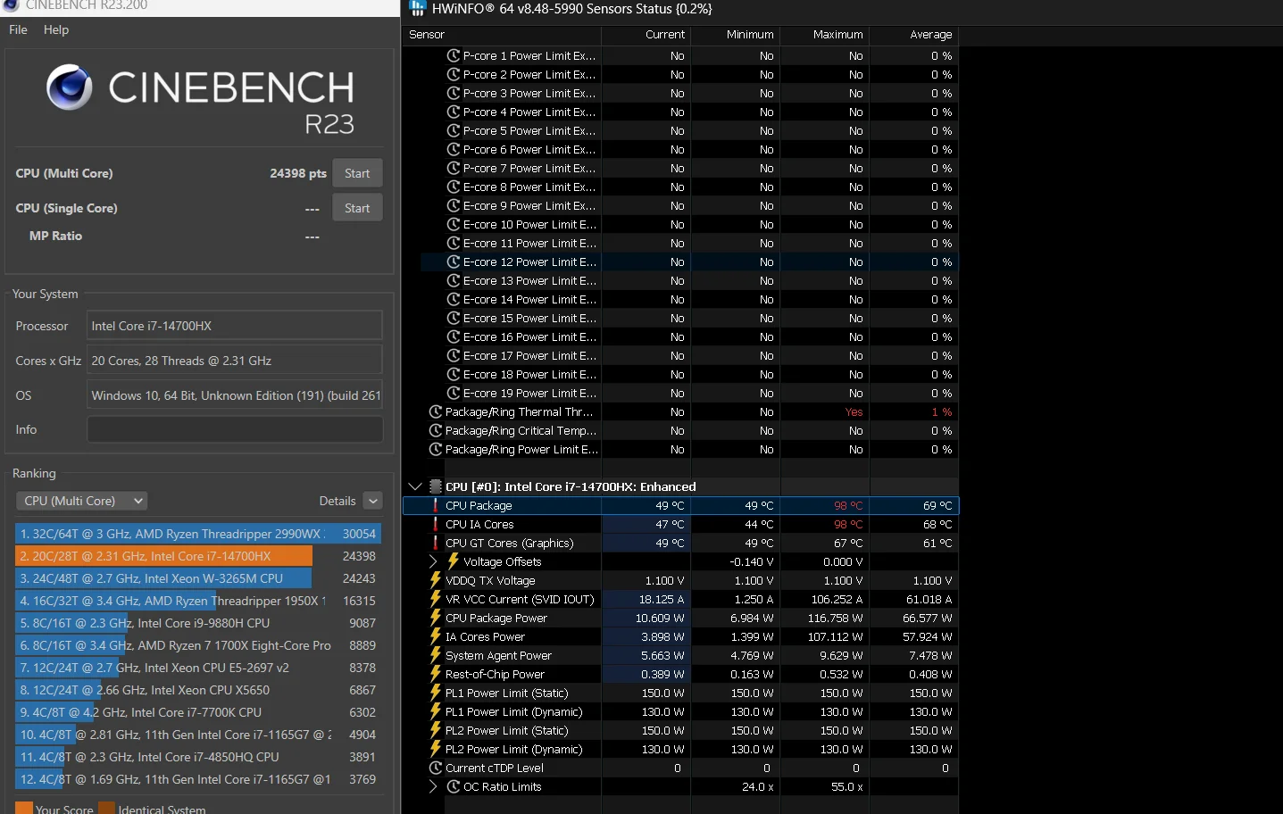
Task: Click clock icon beside Package/Ring Thermal Throttling
Action: coord(436,411)
